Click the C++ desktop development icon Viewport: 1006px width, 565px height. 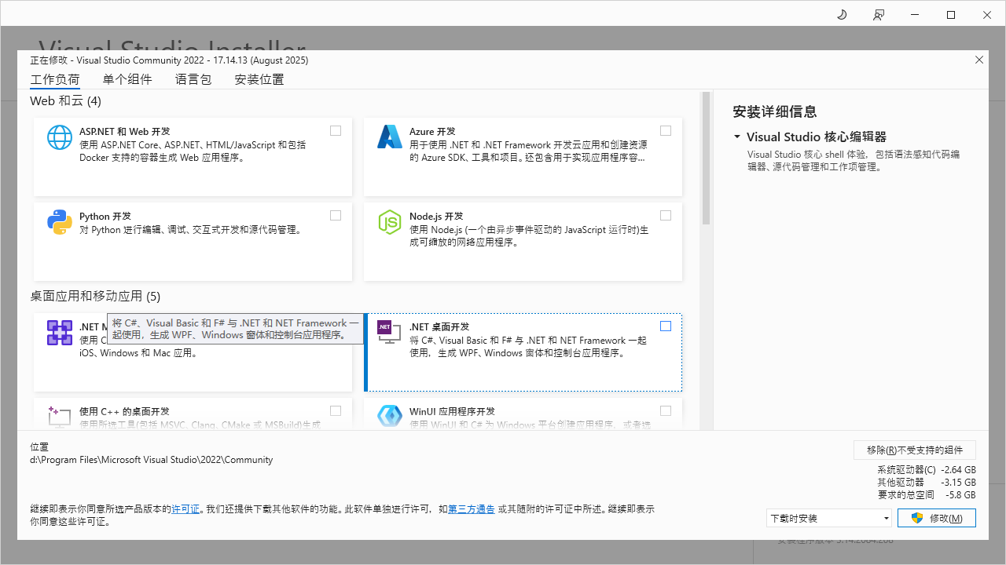pos(60,416)
